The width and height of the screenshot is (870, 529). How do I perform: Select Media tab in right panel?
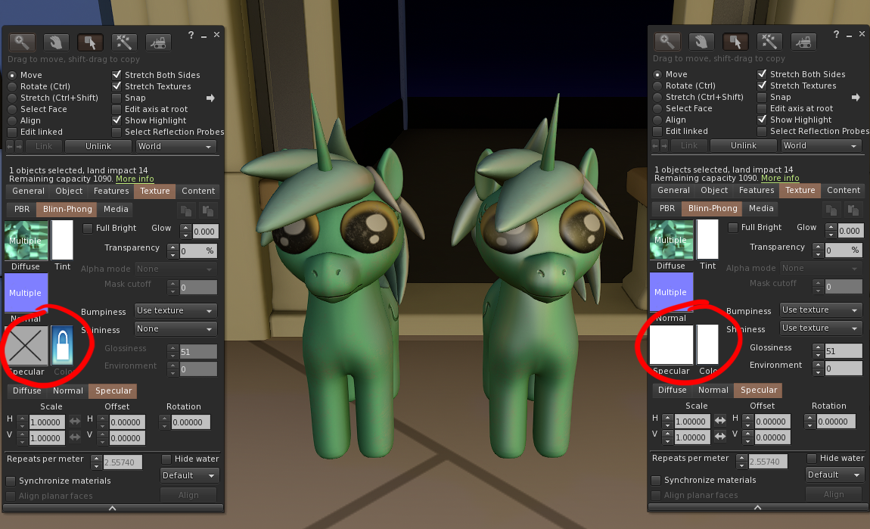click(x=761, y=209)
